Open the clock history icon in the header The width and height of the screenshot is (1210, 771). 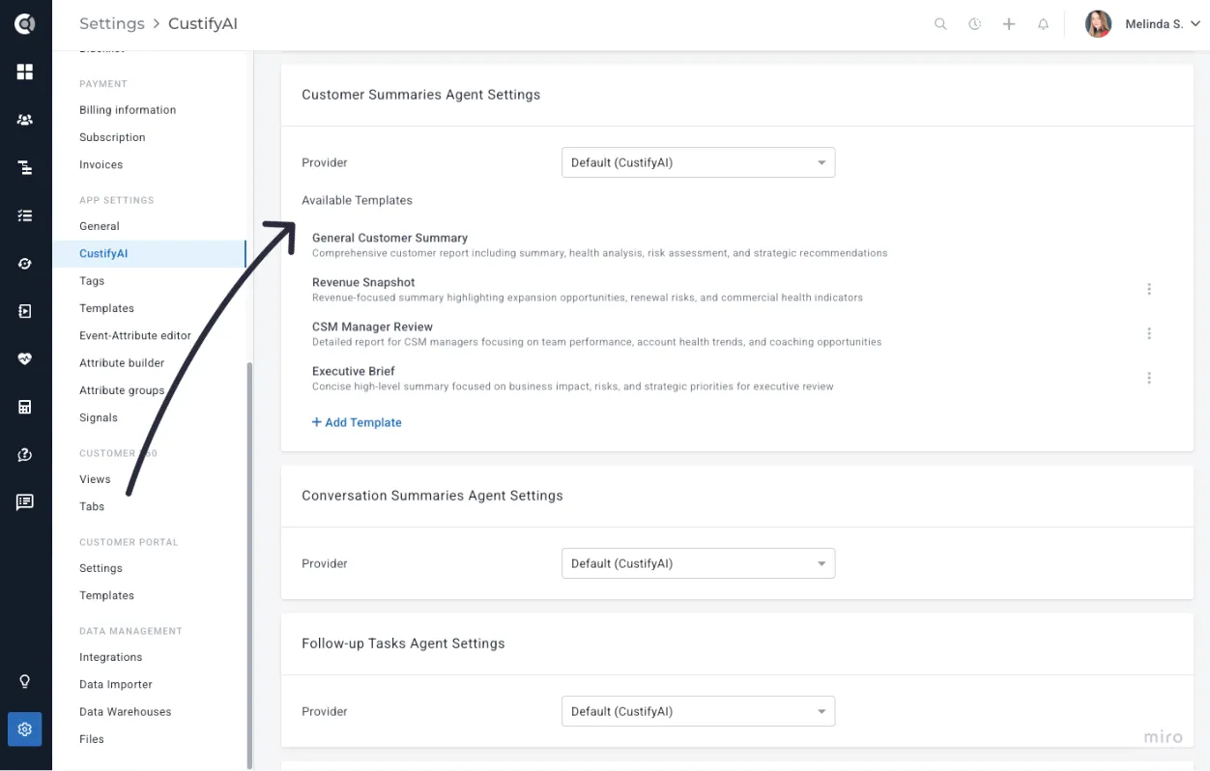974,24
